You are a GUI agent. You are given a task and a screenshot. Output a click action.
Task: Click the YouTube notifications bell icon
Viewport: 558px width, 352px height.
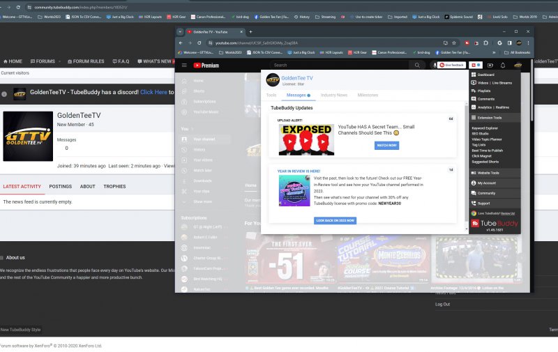pyautogui.click(x=502, y=65)
